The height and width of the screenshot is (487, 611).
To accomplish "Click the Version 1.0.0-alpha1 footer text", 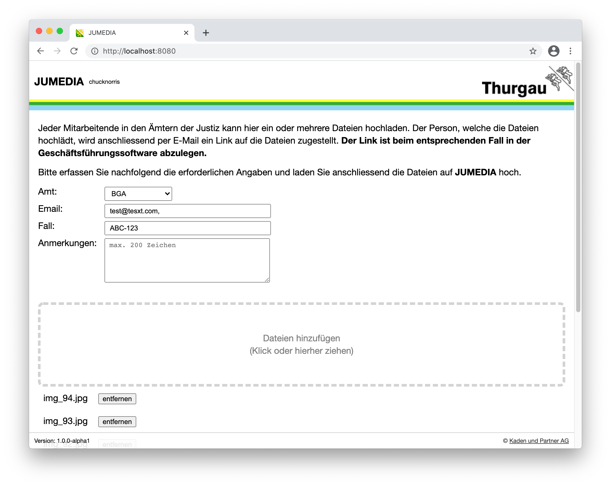I will pos(62,441).
